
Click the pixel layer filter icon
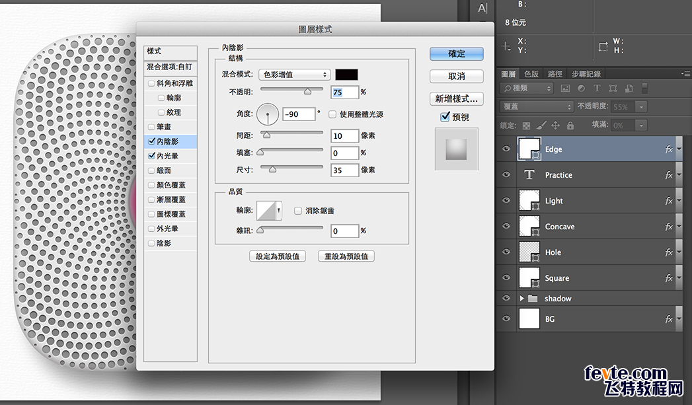[x=565, y=89]
